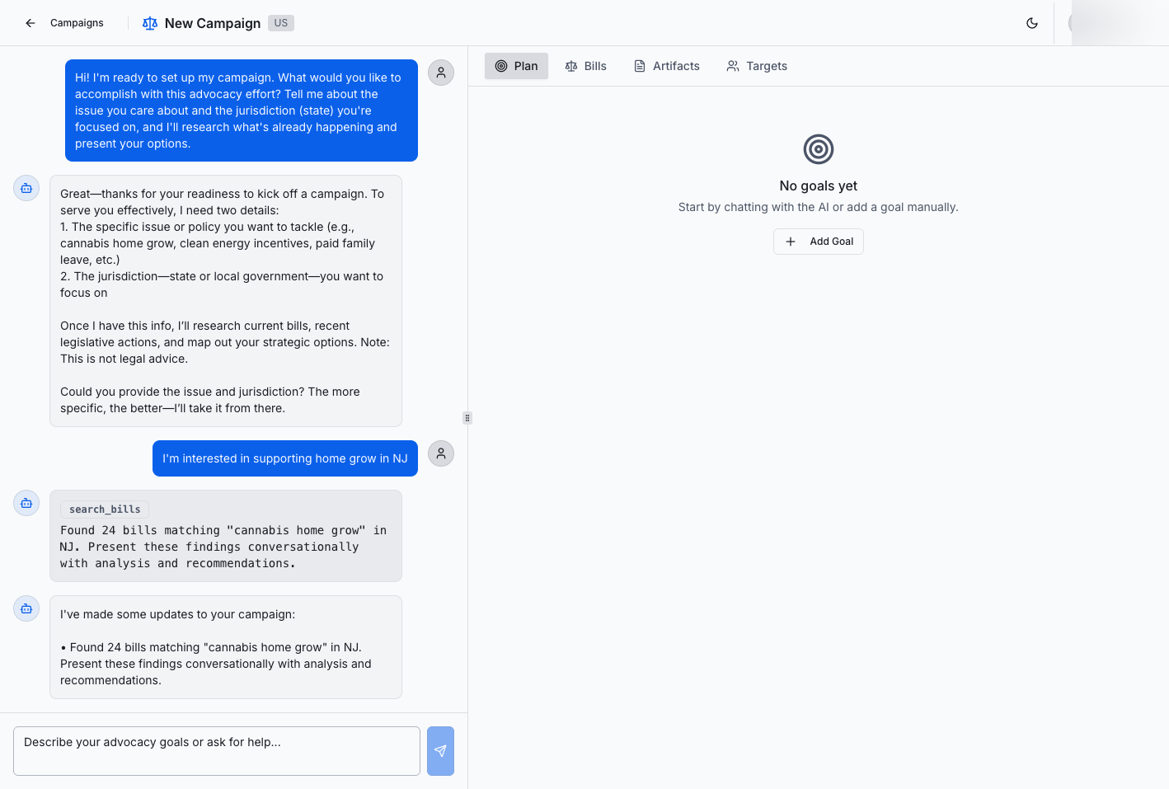Image resolution: width=1169 pixels, height=789 pixels.
Task: Click the target icon above No goals yet
Action: point(819,149)
